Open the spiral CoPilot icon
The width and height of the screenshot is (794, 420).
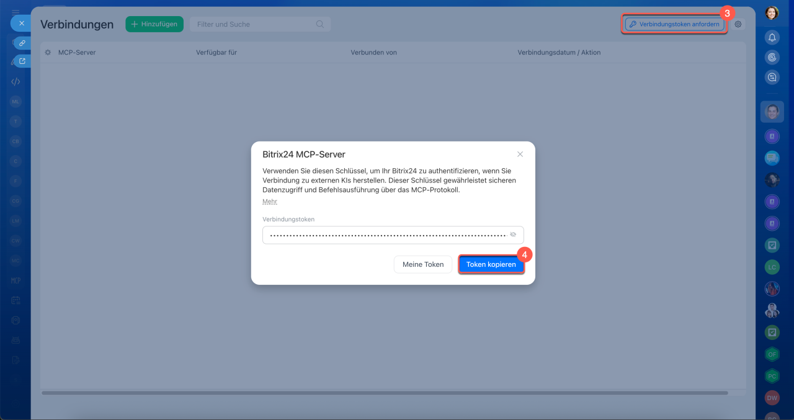click(x=772, y=57)
